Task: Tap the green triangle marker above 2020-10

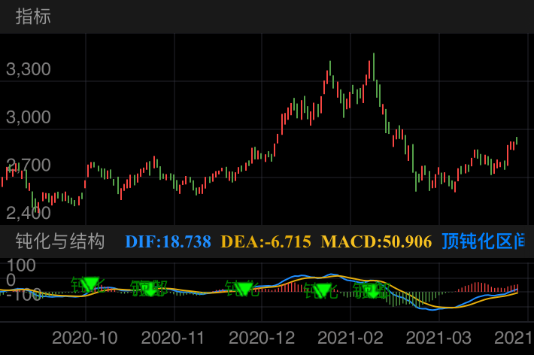Action: (x=90, y=284)
